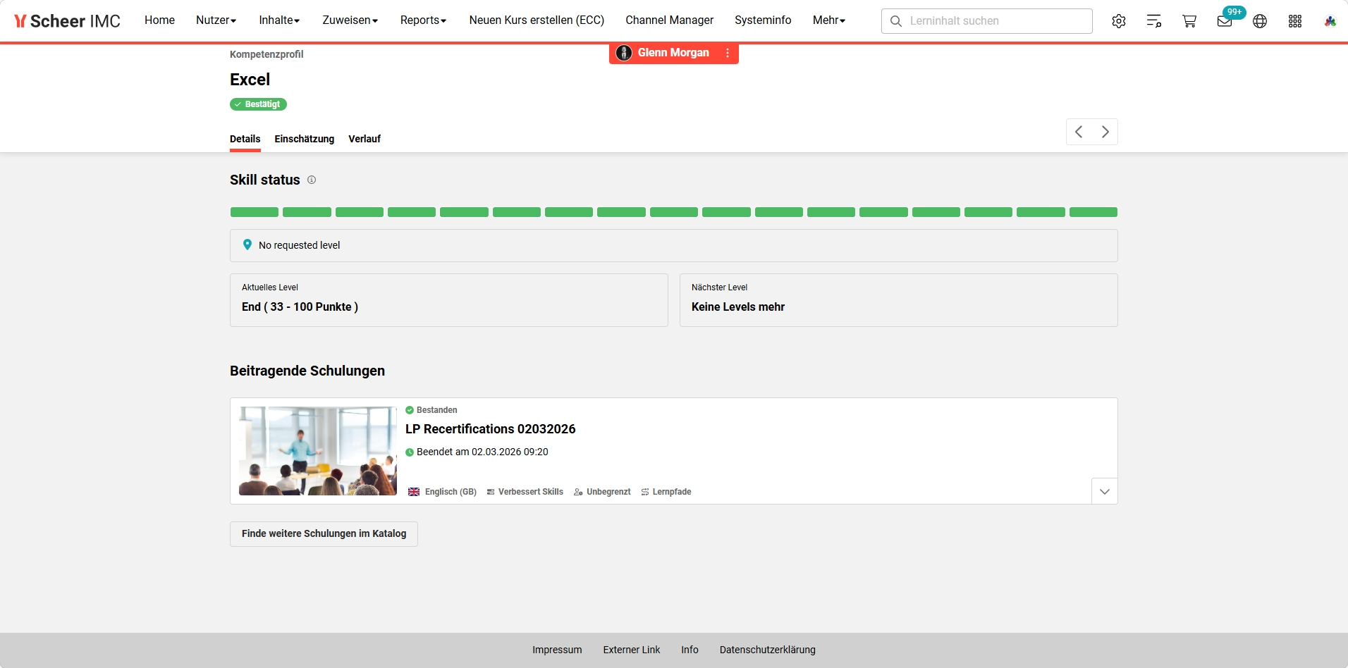Open the shopping cart
Screen dimensions: 1348x668
1189,21
